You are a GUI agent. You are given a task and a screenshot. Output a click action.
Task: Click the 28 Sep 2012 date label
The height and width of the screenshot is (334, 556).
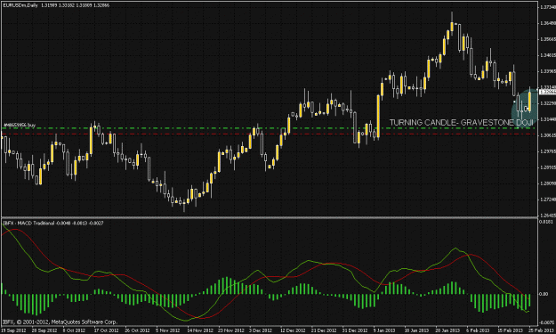coord(44,330)
